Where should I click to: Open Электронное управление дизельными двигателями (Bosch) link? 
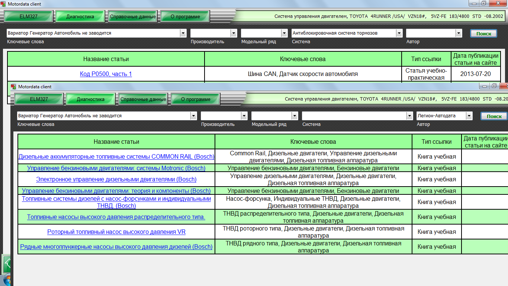click(116, 179)
